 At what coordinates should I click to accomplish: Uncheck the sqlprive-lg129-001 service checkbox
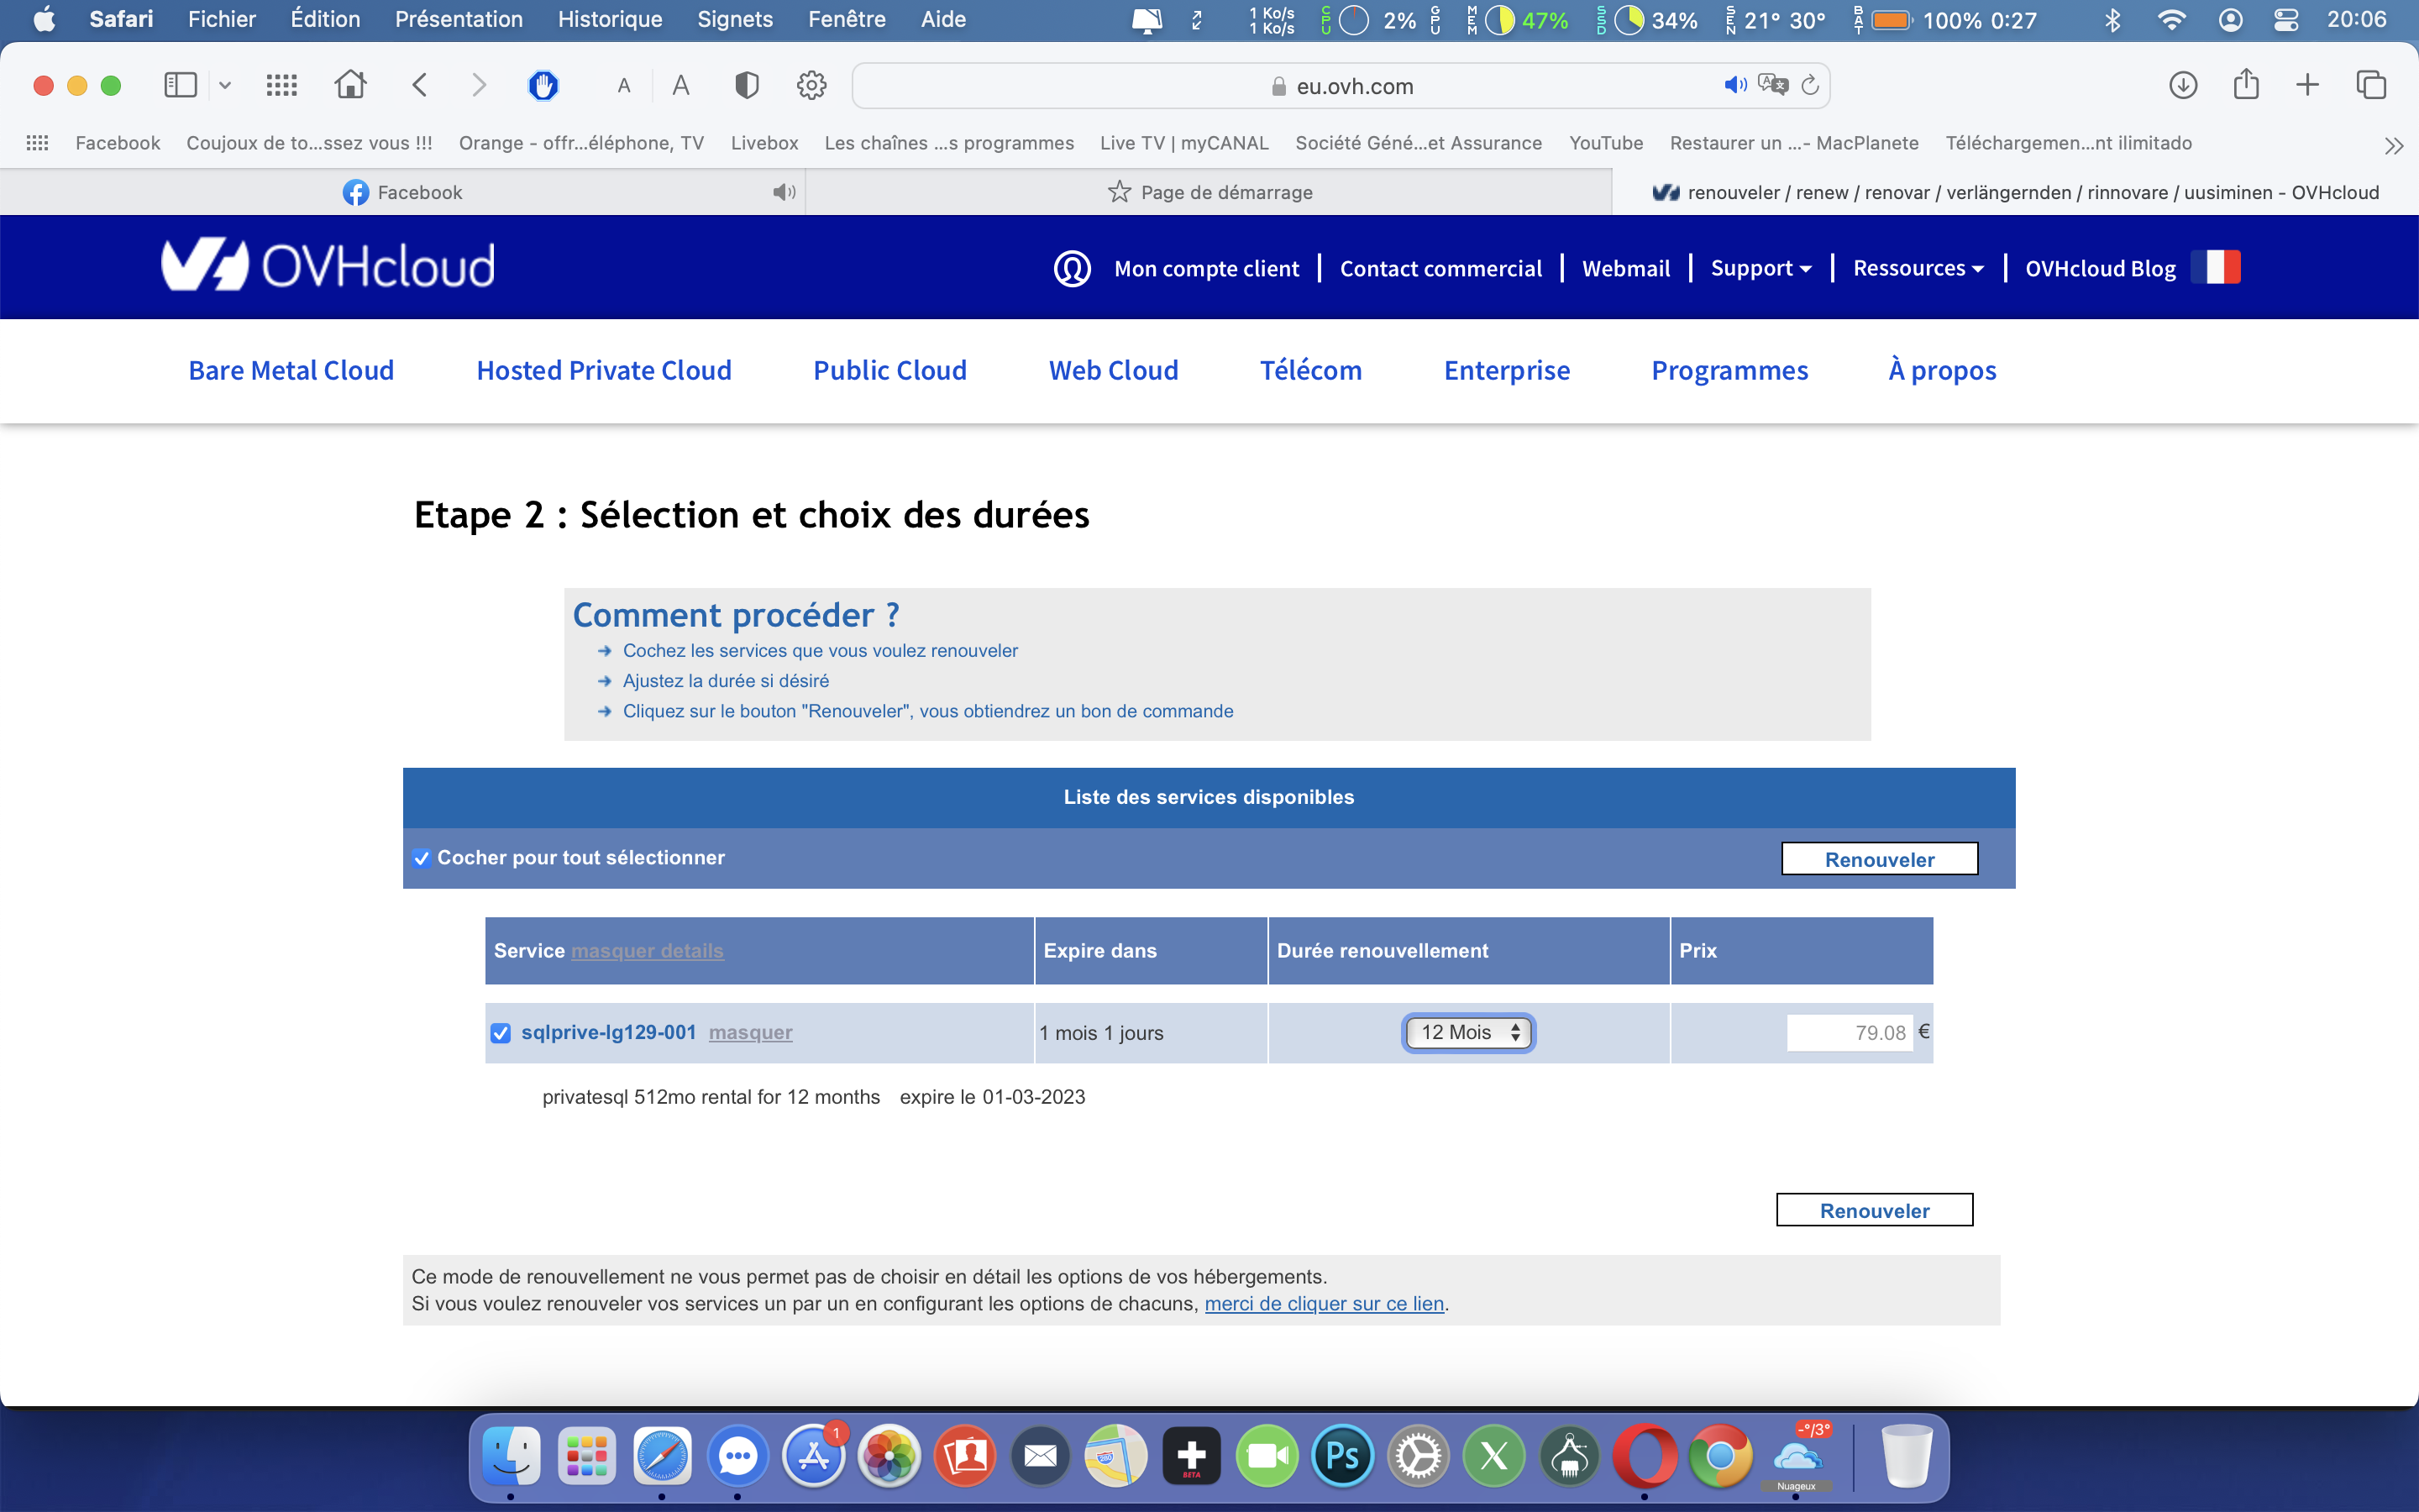point(501,1033)
